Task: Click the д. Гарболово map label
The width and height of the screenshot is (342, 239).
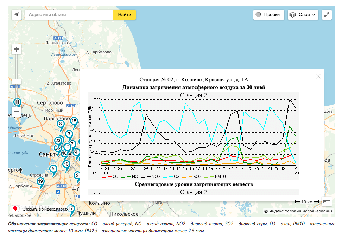Action: (99, 52)
